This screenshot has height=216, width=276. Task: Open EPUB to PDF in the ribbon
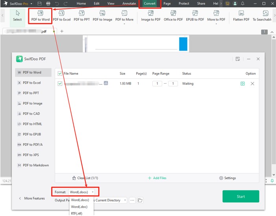[195, 16]
